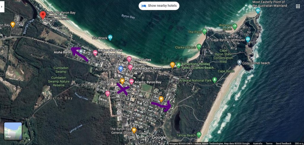The width and height of the screenshot is (304, 145).
Task: Click the ALDI Byron Bay shopping cart icon
Action: (x=121, y=69)
